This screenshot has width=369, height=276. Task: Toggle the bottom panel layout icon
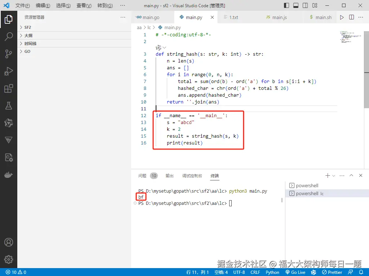pyautogui.click(x=296, y=5)
